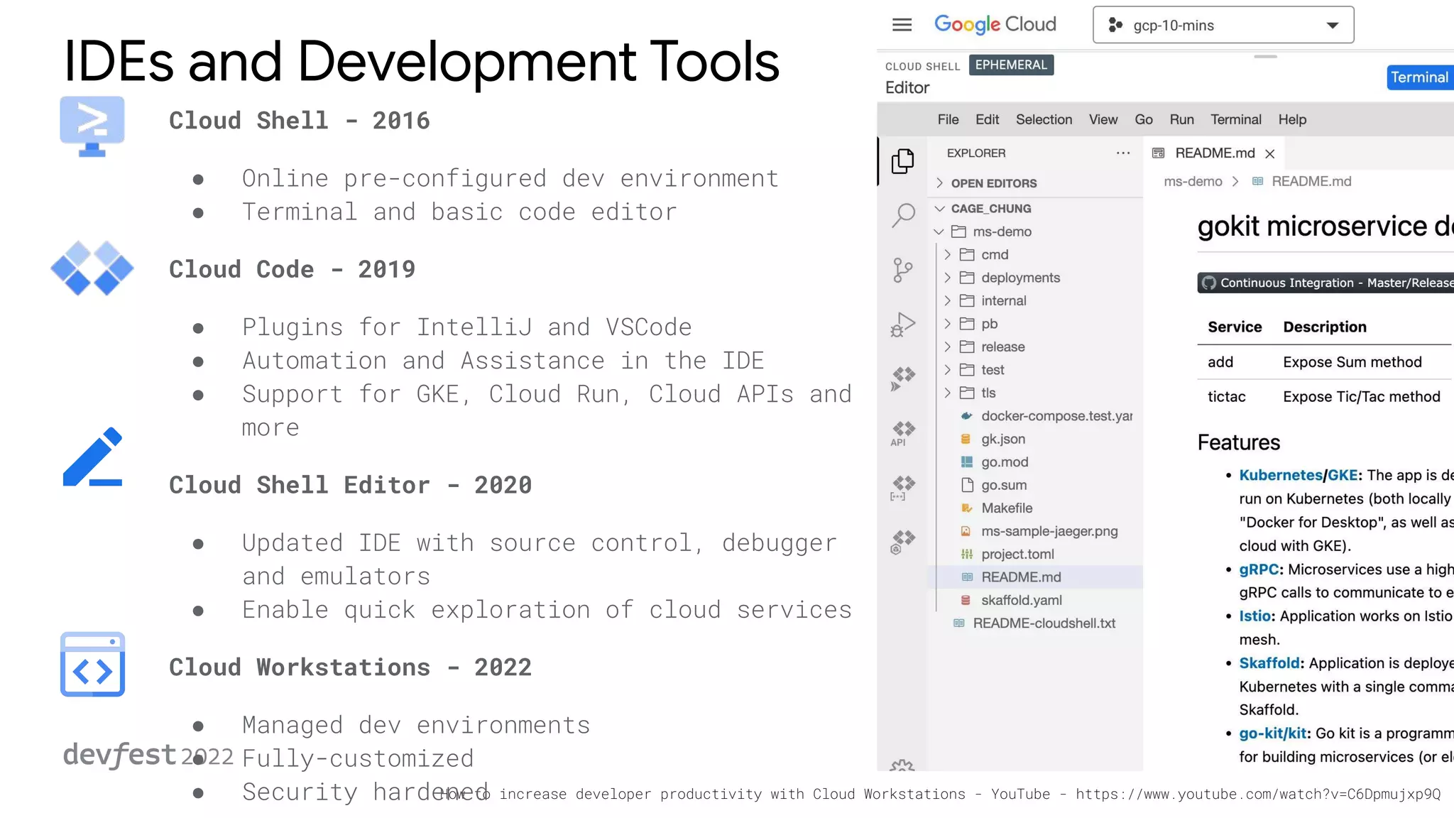Collapse the CAGE_CHUNG workspace section
Image resolution: width=1454 pixels, height=818 pixels.
click(x=939, y=208)
